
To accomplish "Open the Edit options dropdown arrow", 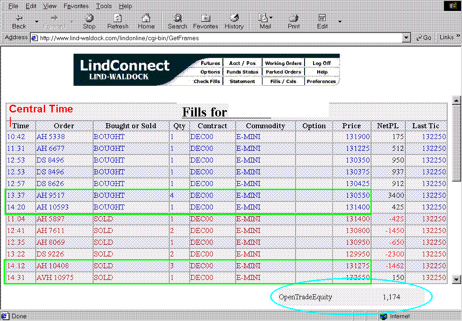I will (x=340, y=22).
